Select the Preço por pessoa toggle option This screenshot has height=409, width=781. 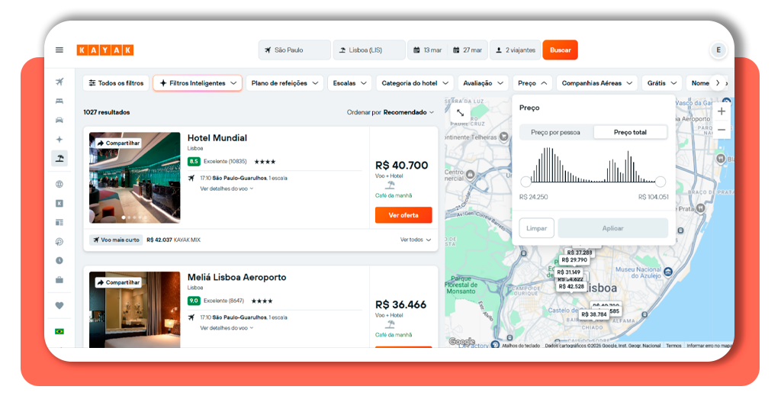pyautogui.click(x=555, y=132)
